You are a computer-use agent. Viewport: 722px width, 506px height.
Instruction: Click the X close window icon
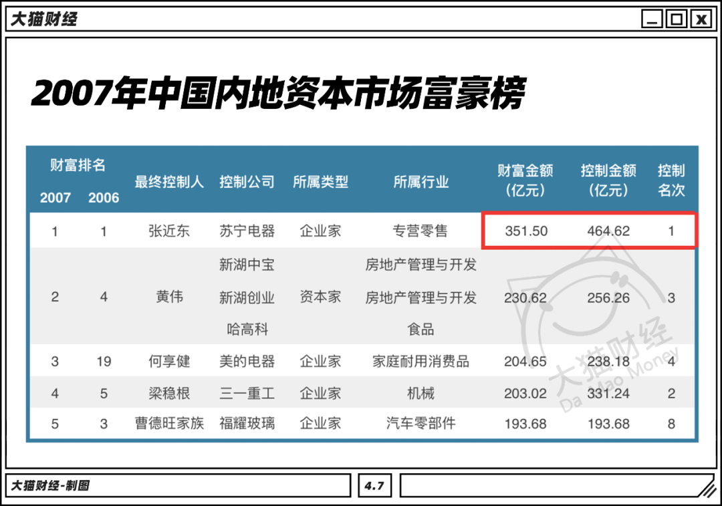(701, 19)
